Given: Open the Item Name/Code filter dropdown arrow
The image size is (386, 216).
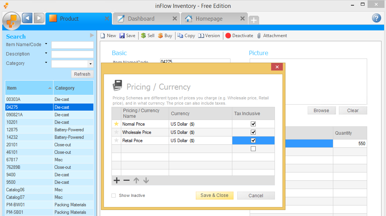Looking at the screenshot, I should pos(46,44).
